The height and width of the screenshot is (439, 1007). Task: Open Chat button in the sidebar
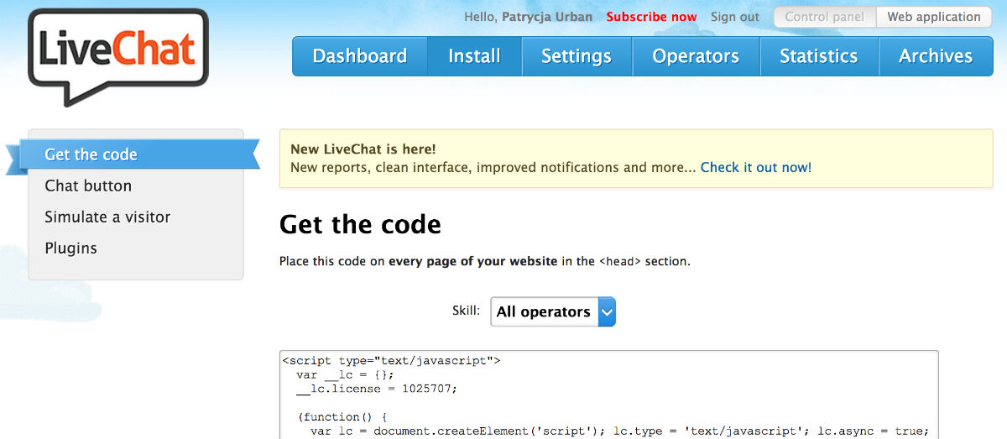[x=88, y=186]
